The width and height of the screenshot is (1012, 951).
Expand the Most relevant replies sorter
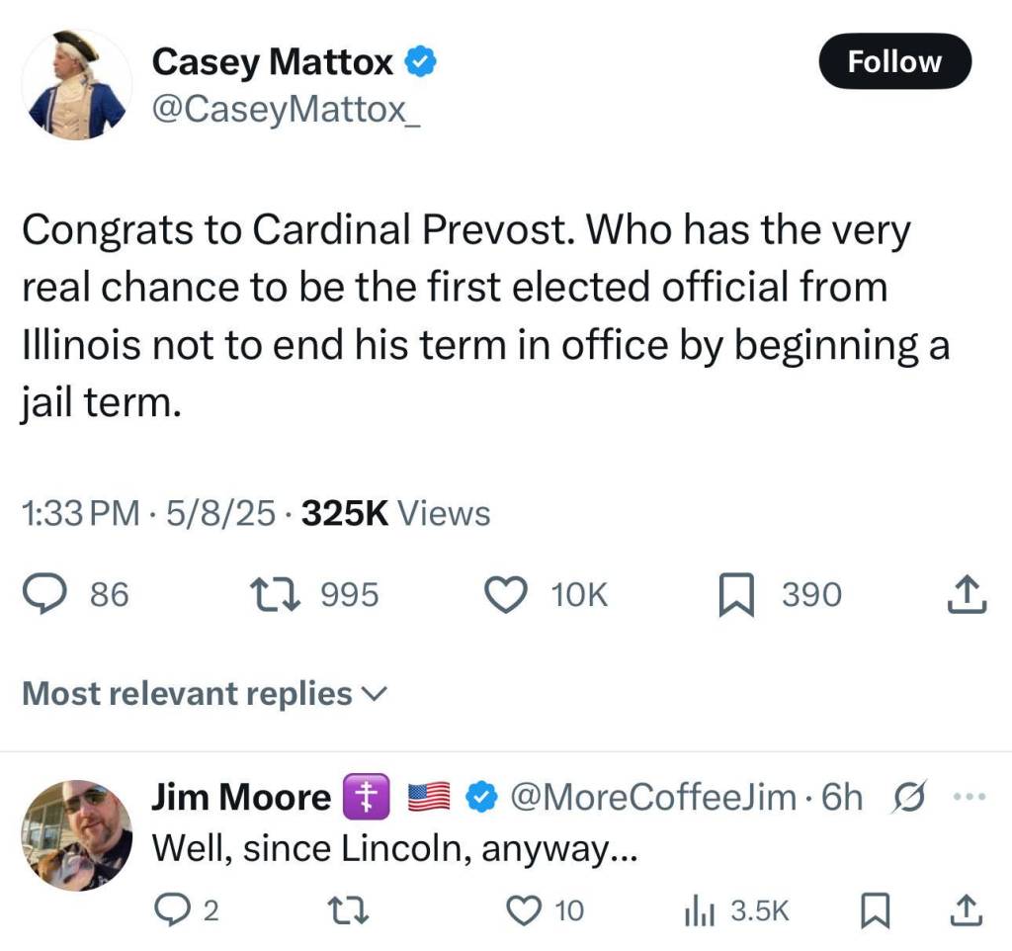(203, 694)
